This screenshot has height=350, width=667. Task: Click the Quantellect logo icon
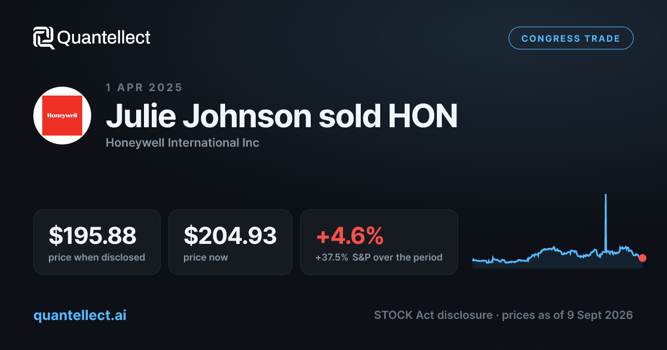44,38
